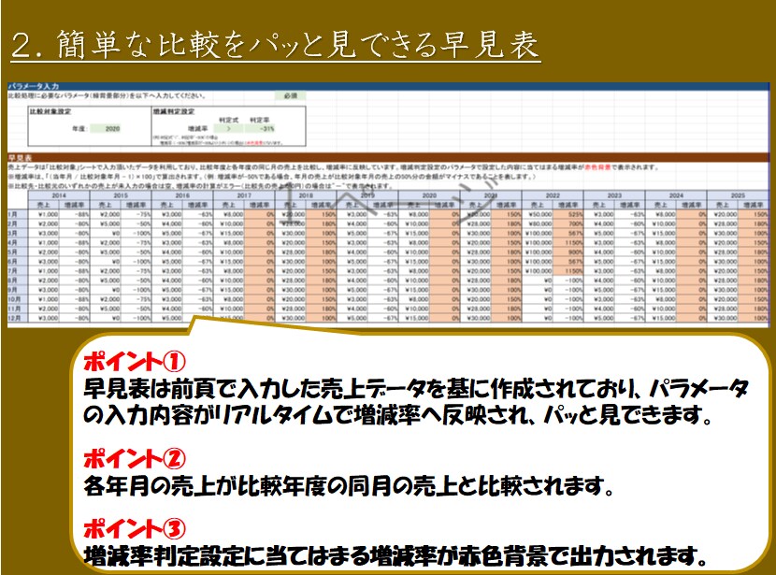Screen dimensions: 776x575
Task: Select the 2022 year column header
Action: (553, 195)
